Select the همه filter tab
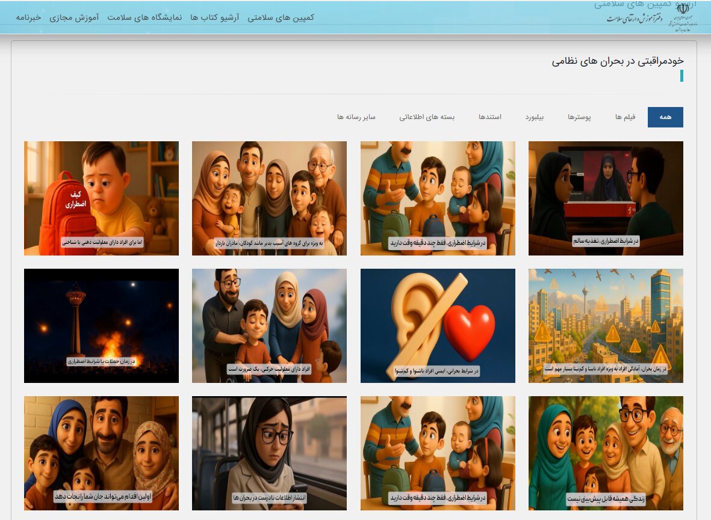 coord(665,117)
